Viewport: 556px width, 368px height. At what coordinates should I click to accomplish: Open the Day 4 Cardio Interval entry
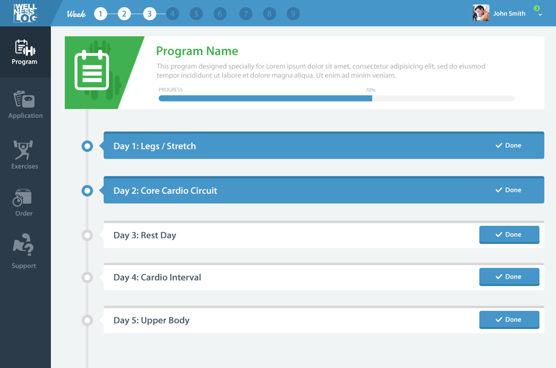pos(278,277)
